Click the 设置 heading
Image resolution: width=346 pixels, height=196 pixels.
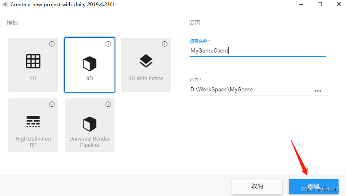click(195, 23)
